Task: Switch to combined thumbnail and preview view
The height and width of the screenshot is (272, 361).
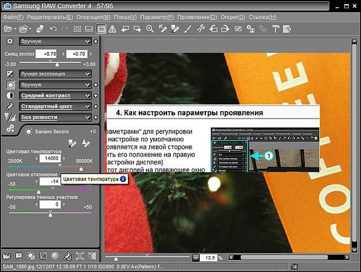Action: pyautogui.click(x=89, y=29)
